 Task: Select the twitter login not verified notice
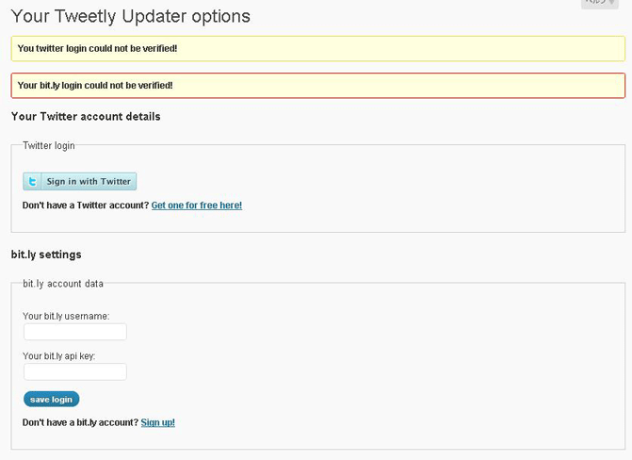(x=318, y=48)
